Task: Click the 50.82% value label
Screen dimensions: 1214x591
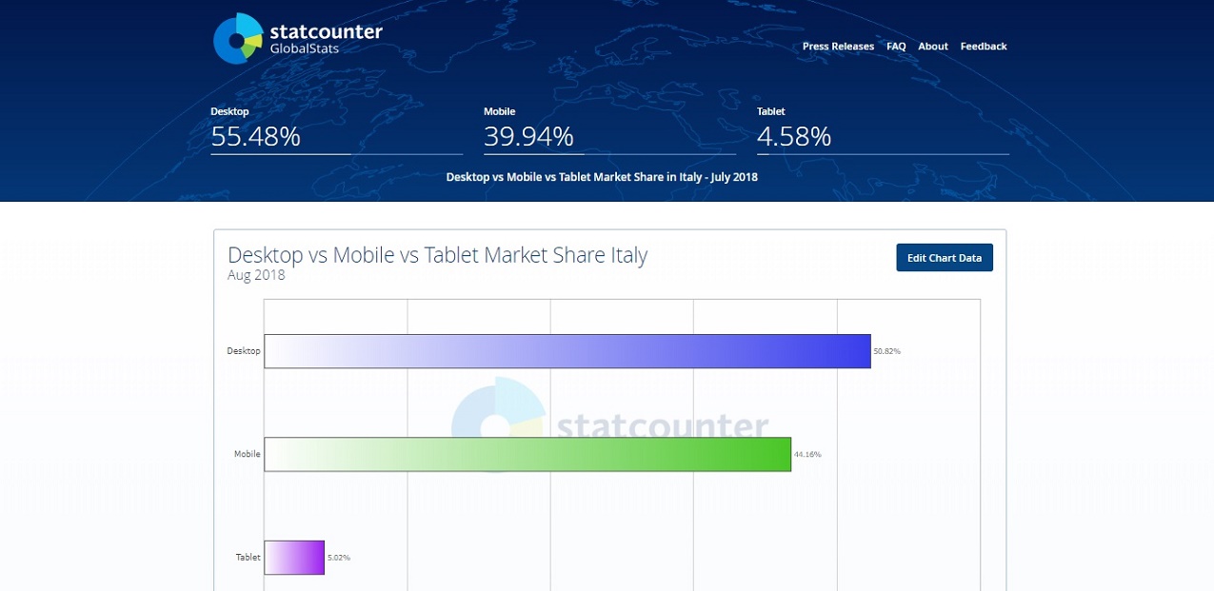Action: click(x=887, y=351)
